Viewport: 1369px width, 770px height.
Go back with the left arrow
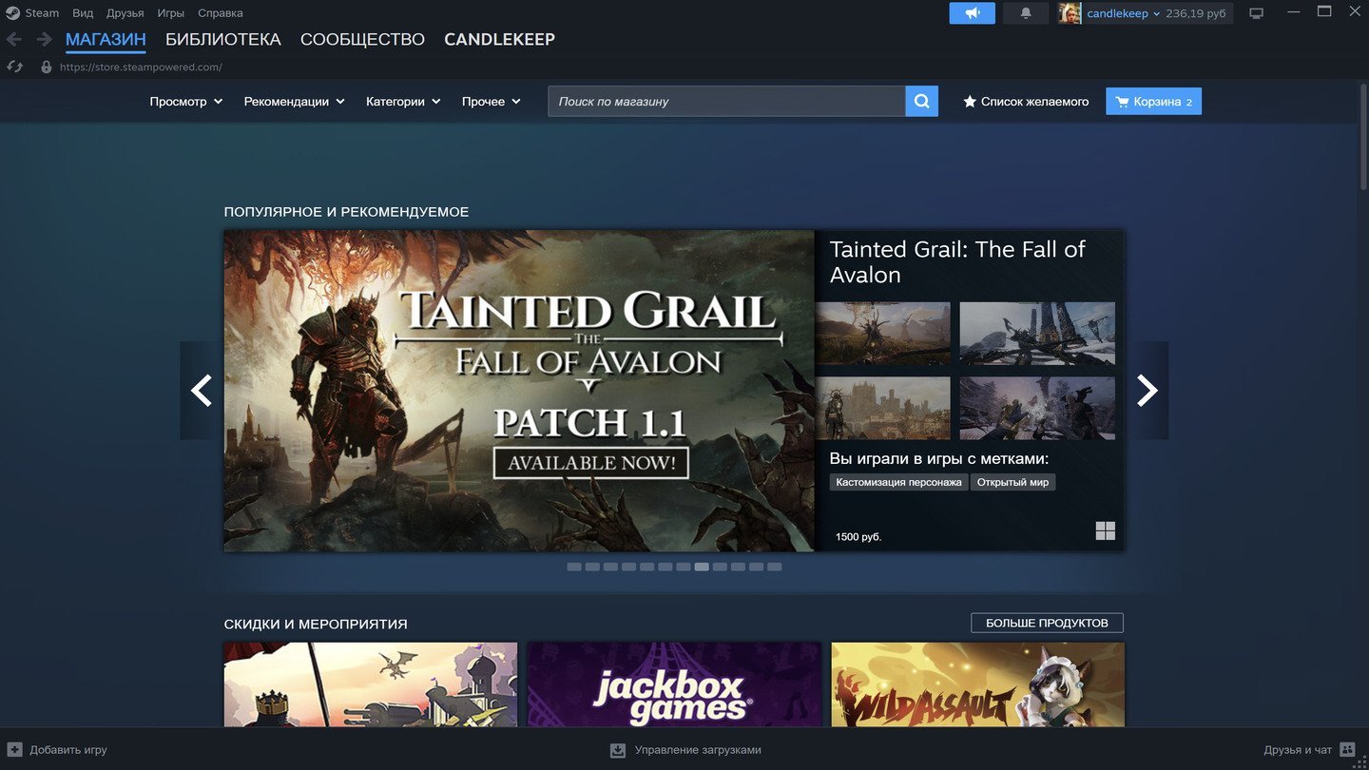(x=14, y=40)
